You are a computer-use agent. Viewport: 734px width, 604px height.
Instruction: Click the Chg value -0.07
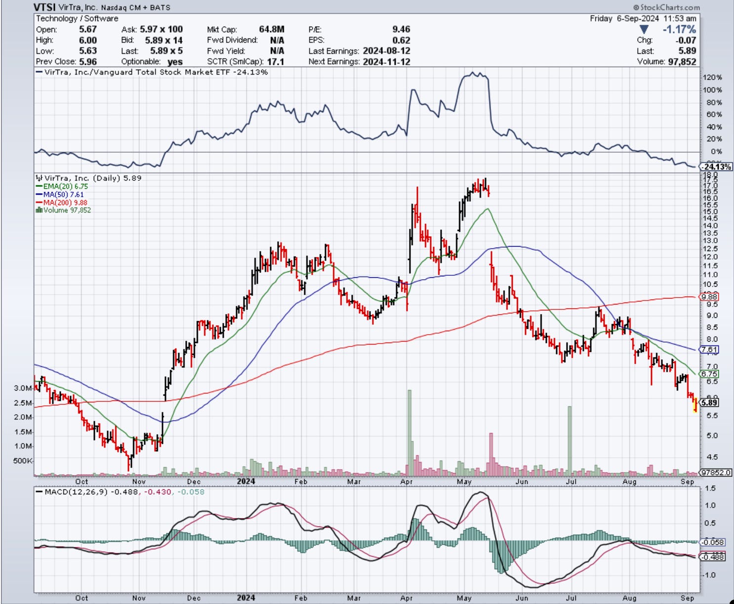(x=686, y=40)
